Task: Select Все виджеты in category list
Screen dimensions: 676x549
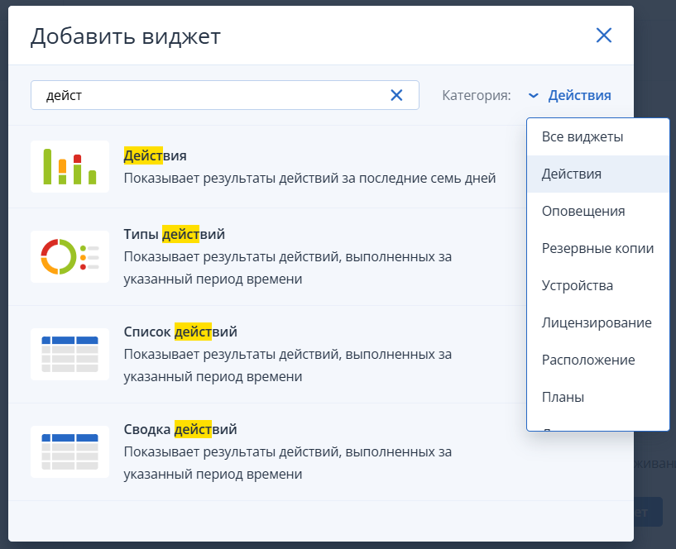Action: pos(597,136)
